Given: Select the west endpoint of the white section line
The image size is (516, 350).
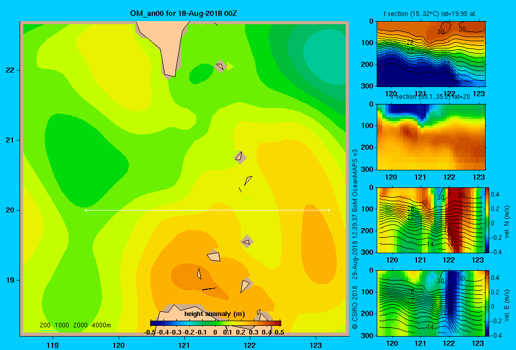Looking at the screenshot, I should 86,210.
